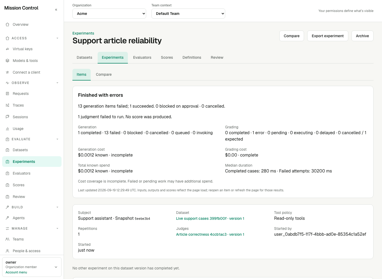Open the Scores tab
382x279 pixels.
[167, 57]
